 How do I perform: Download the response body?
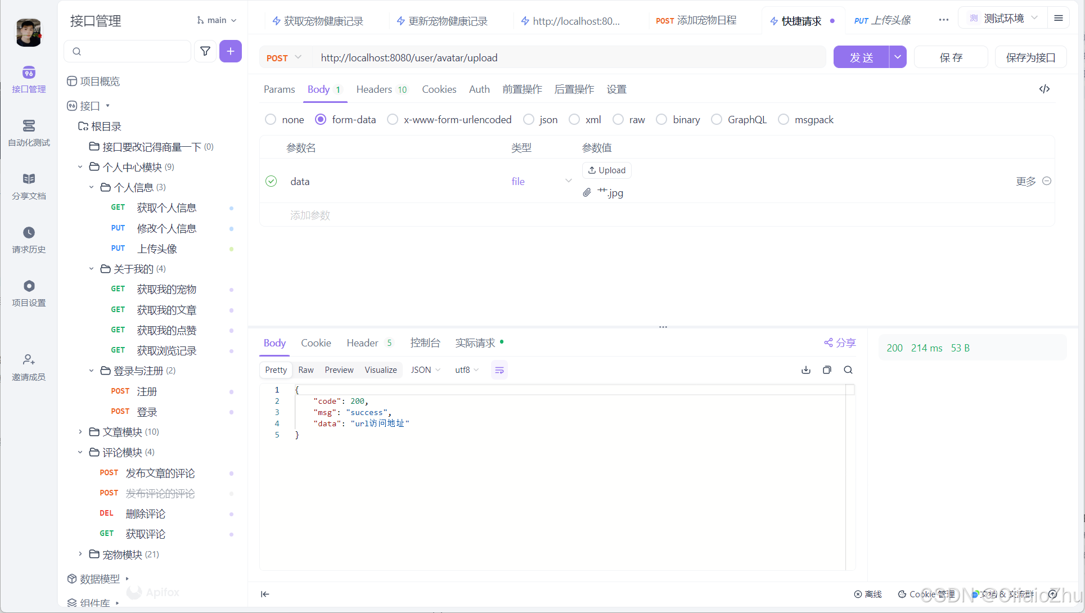coord(806,370)
